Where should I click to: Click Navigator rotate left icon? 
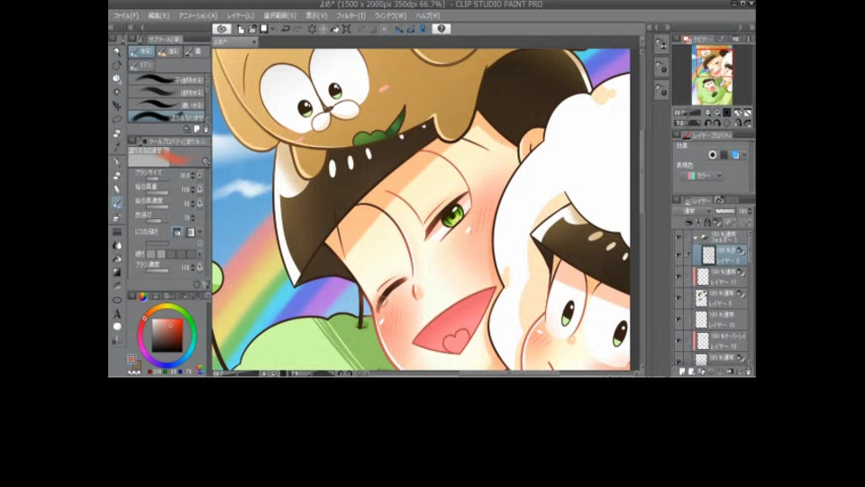708,123
